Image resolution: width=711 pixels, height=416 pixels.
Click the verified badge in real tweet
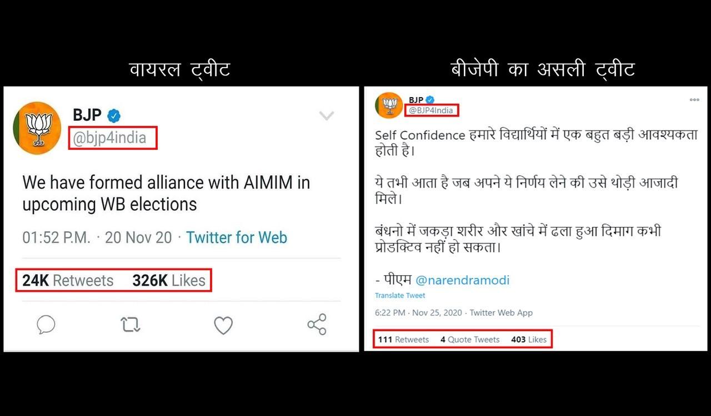click(429, 100)
